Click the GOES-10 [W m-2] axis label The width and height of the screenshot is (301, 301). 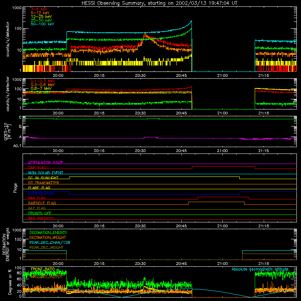(x=8, y=131)
